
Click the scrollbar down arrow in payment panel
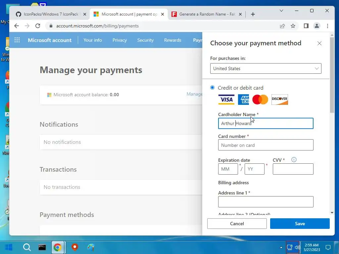(332, 213)
